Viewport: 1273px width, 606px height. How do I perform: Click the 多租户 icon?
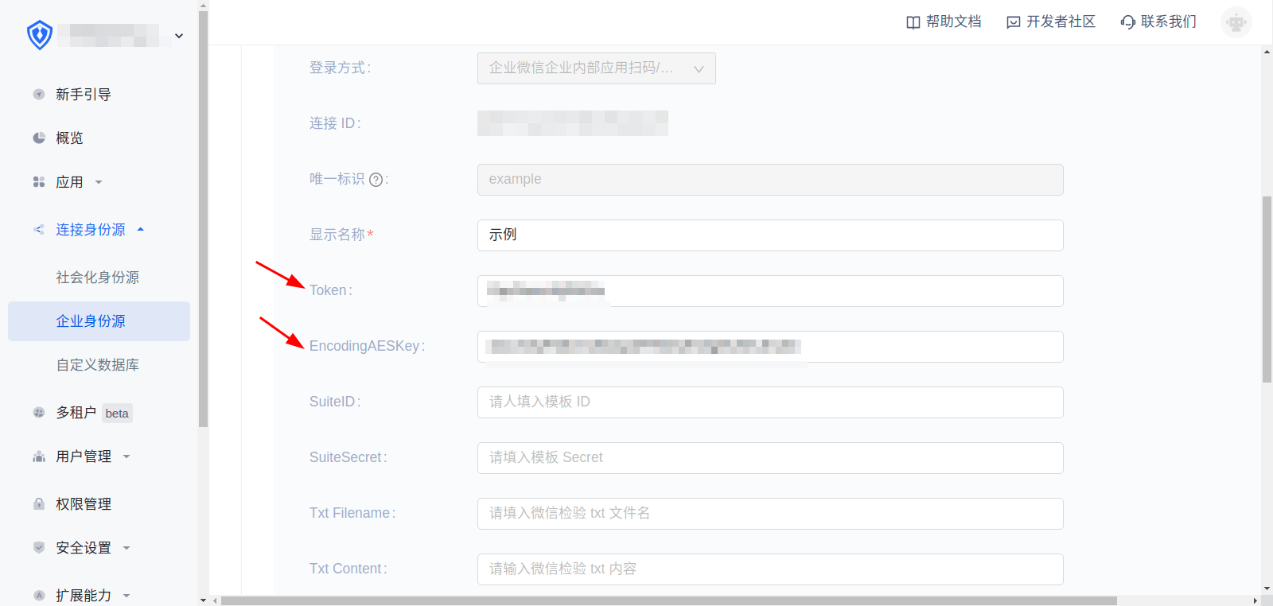[38, 413]
